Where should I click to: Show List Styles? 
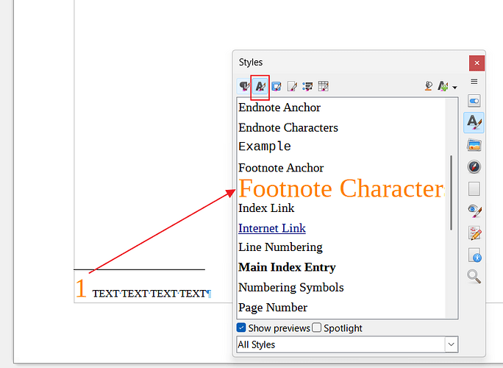tap(307, 87)
